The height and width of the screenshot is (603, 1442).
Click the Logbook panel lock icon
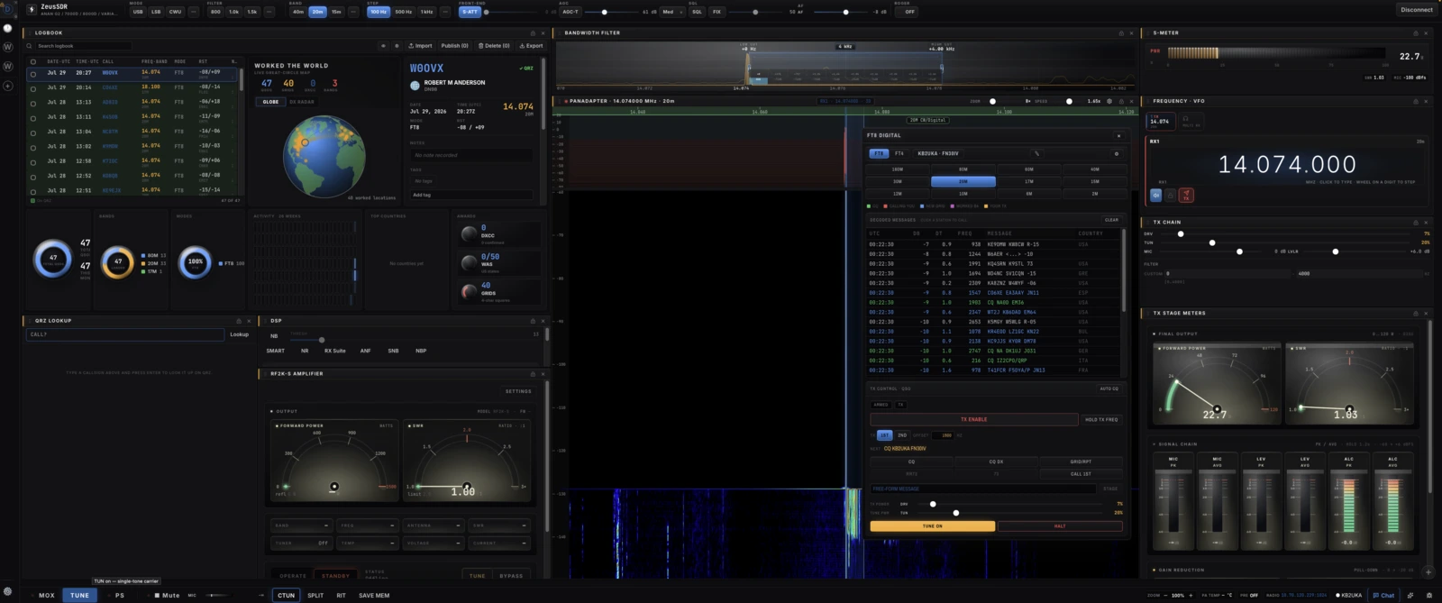pyautogui.click(x=531, y=32)
